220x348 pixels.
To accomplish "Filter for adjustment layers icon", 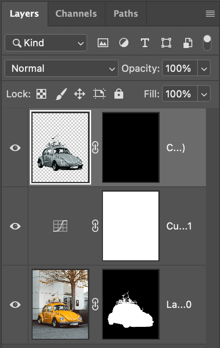I will [x=124, y=43].
